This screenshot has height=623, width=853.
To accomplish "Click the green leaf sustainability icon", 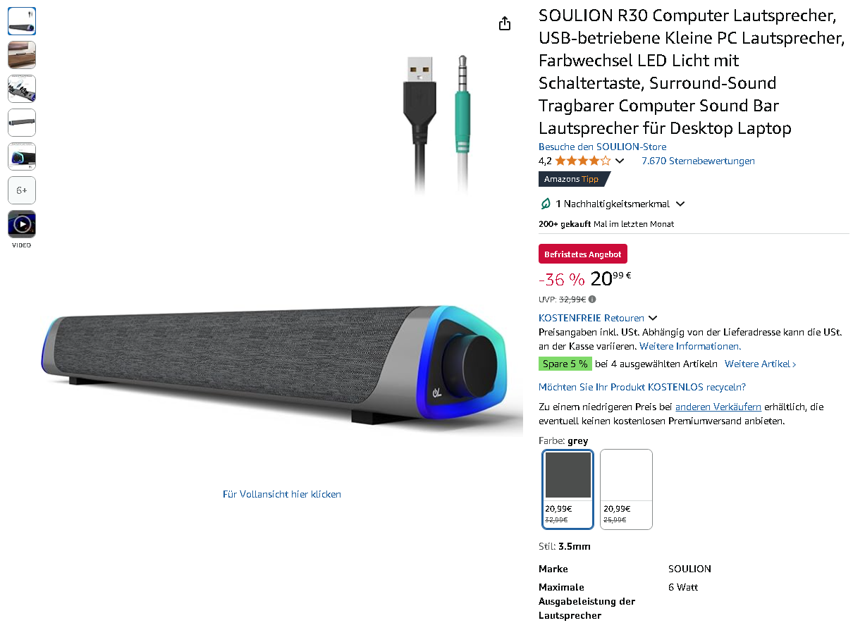I will click(545, 204).
